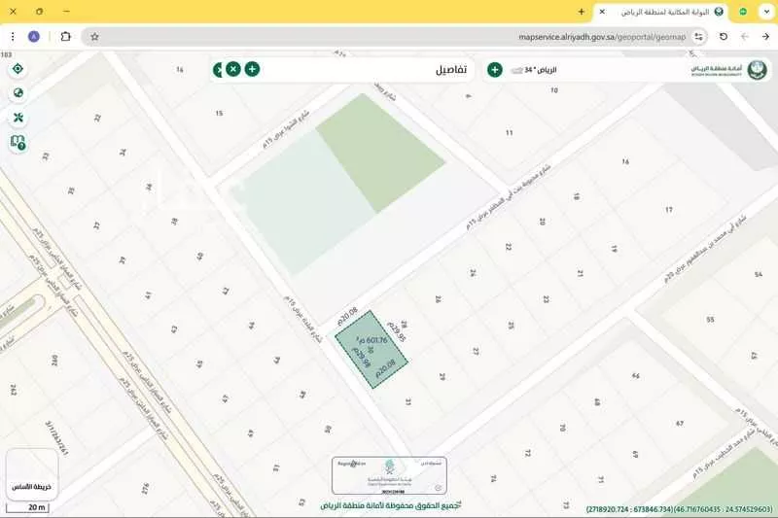Open the browser extensions puzzle icon

[65, 36]
